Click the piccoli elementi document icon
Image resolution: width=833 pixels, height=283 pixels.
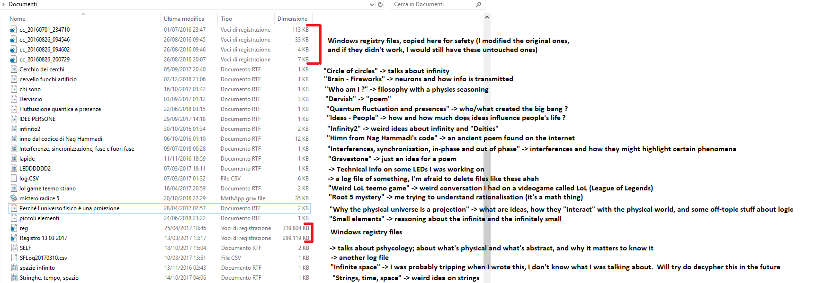point(13,218)
